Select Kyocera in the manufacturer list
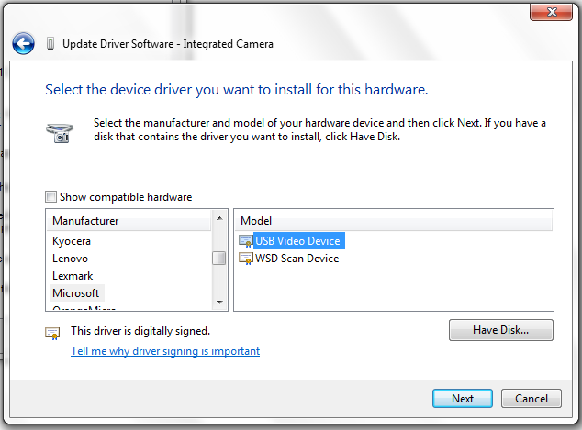The height and width of the screenshot is (430, 582). 72,241
